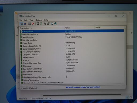Close the BatteryInfoView window
The image size is (137, 103).
point(123,16)
